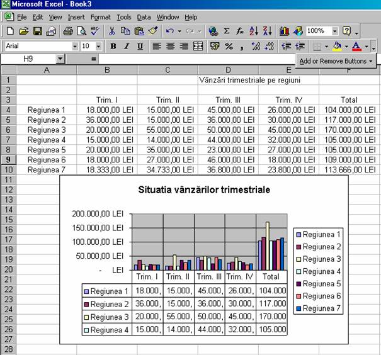Image resolution: width=381 pixels, height=355 pixels.
Task: Click the AutoSum sigma icon
Action: (x=226, y=31)
